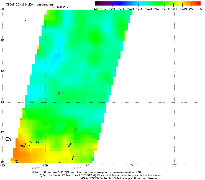
Task: Click the "NOAA/NESDIS/Center for Satellite Applications and Research" credit
Action: tap(120, 178)
